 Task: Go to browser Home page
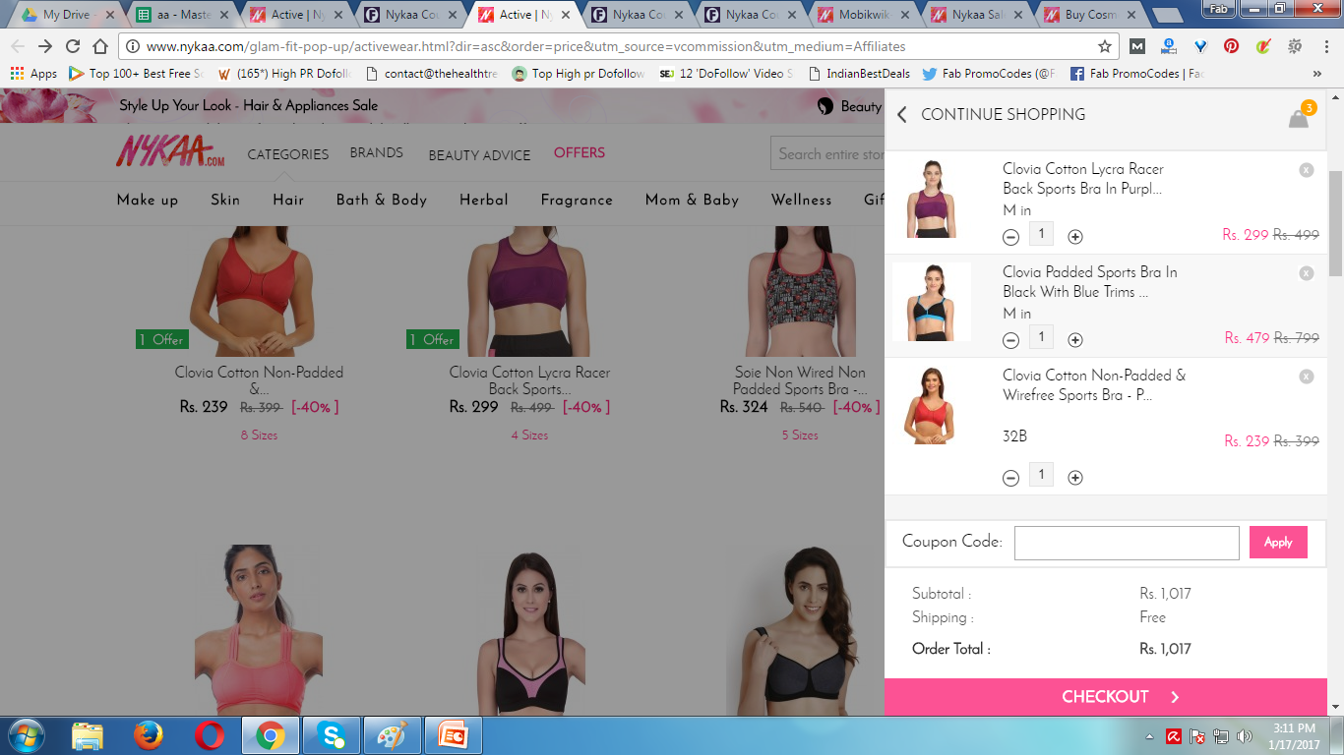(100, 46)
